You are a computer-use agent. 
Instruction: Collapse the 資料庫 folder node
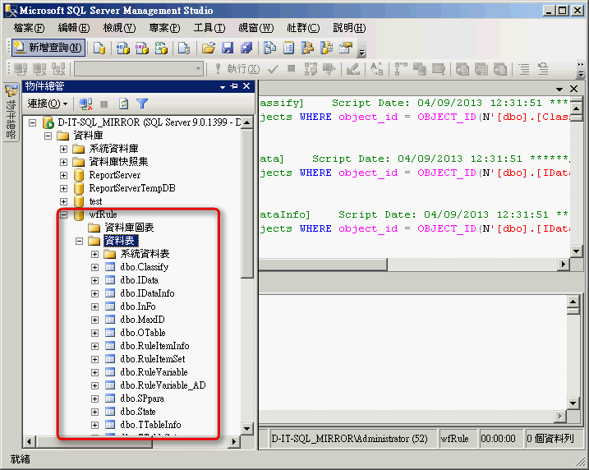coord(48,136)
